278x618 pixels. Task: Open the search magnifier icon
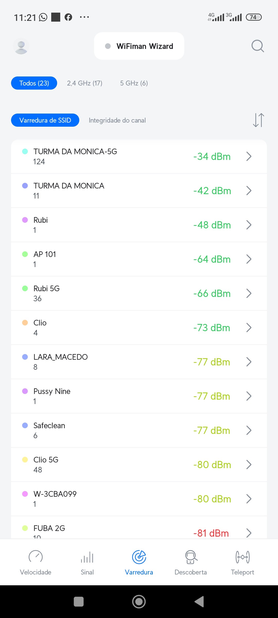tap(257, 46)
